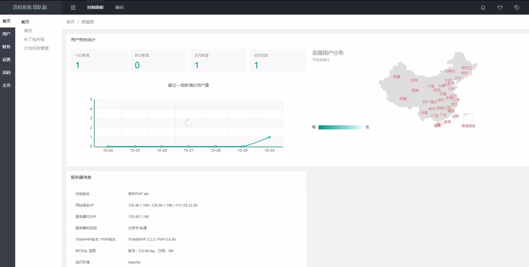Click the 服务器信息 panel header
Screen dimensions: 529x267
click(81, 177)
